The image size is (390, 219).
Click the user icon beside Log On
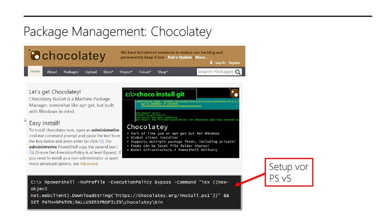[x=211, y=63]
